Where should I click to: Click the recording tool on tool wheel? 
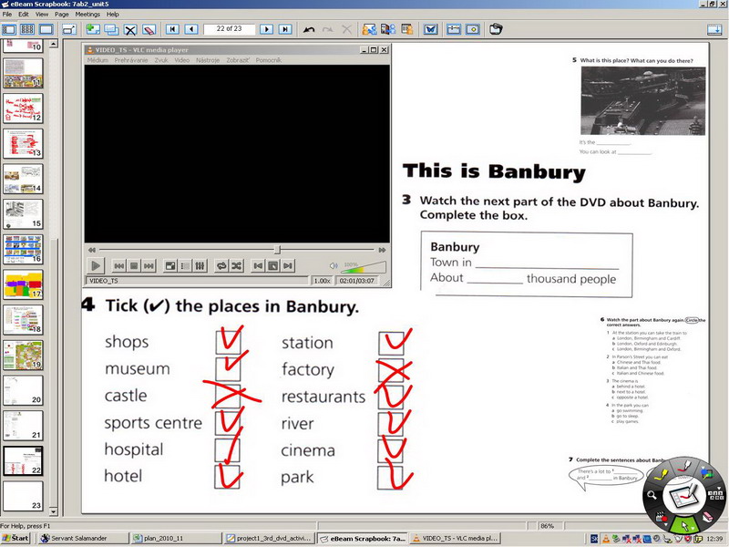pos(662,517)
